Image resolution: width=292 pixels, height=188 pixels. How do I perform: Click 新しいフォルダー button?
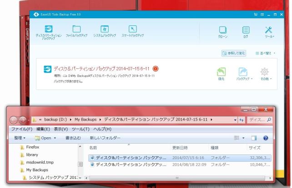tap(105, 138)
